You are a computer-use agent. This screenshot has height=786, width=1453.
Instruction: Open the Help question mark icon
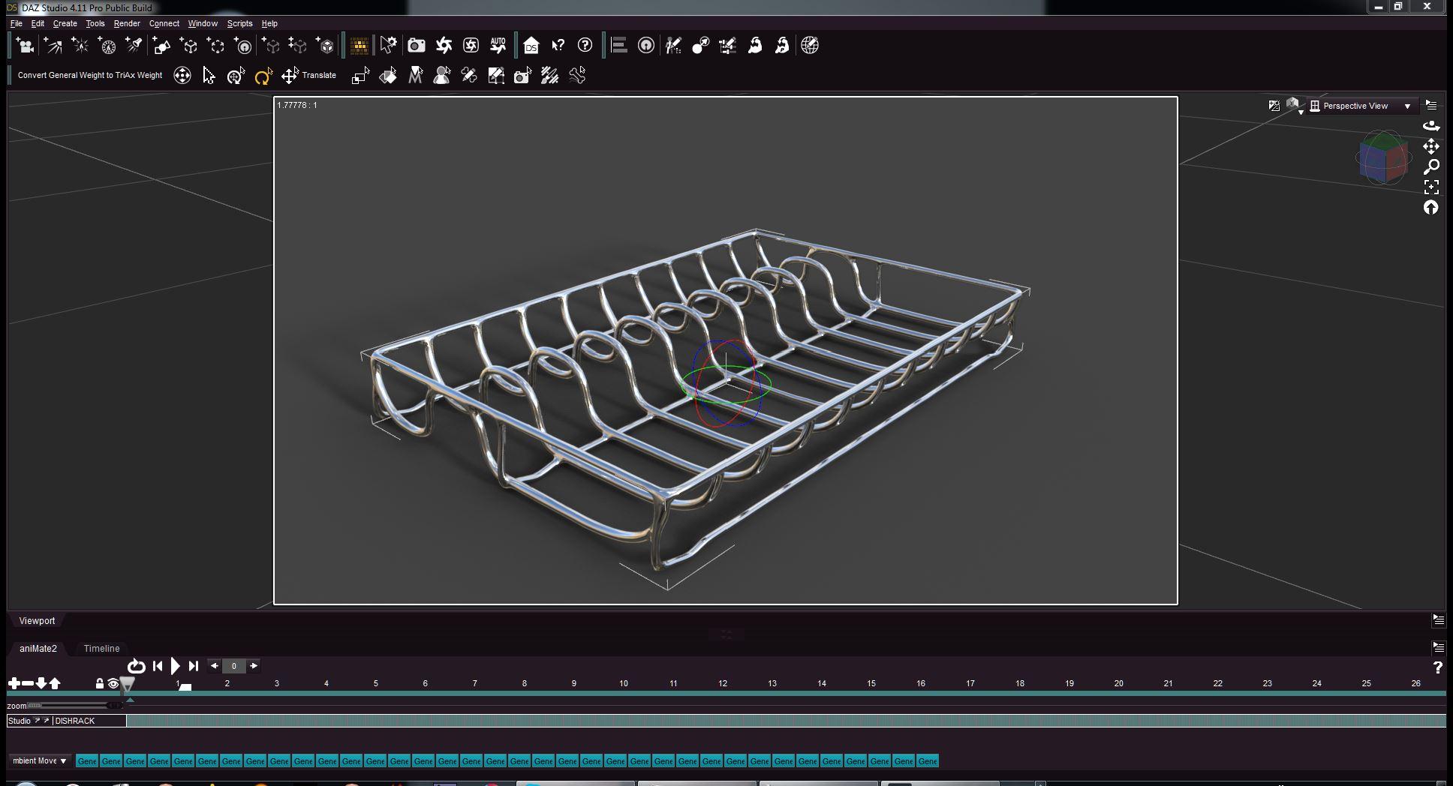[585, 46]
